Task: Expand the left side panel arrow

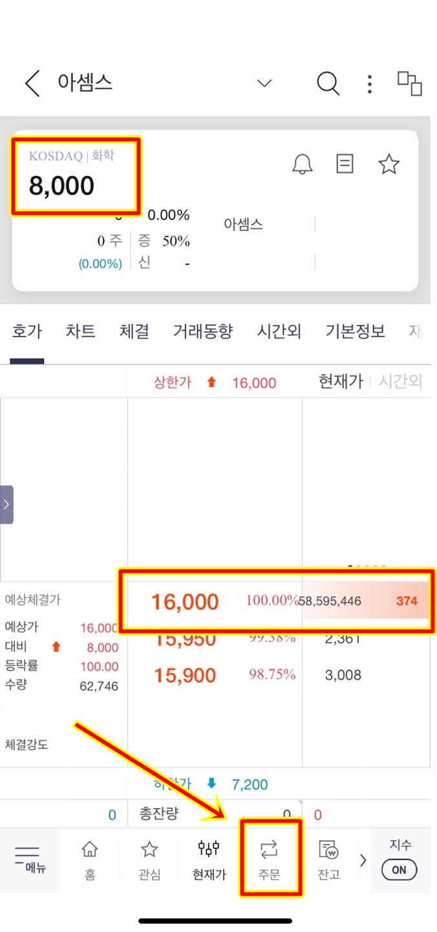Action: pos(6,504)
